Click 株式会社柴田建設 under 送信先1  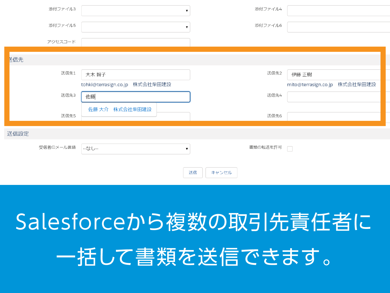pos(152,84)
